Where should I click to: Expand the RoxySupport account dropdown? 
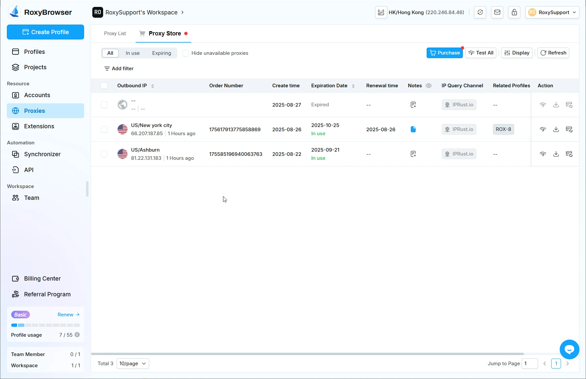pyautogui.click(x=552, y=12)
